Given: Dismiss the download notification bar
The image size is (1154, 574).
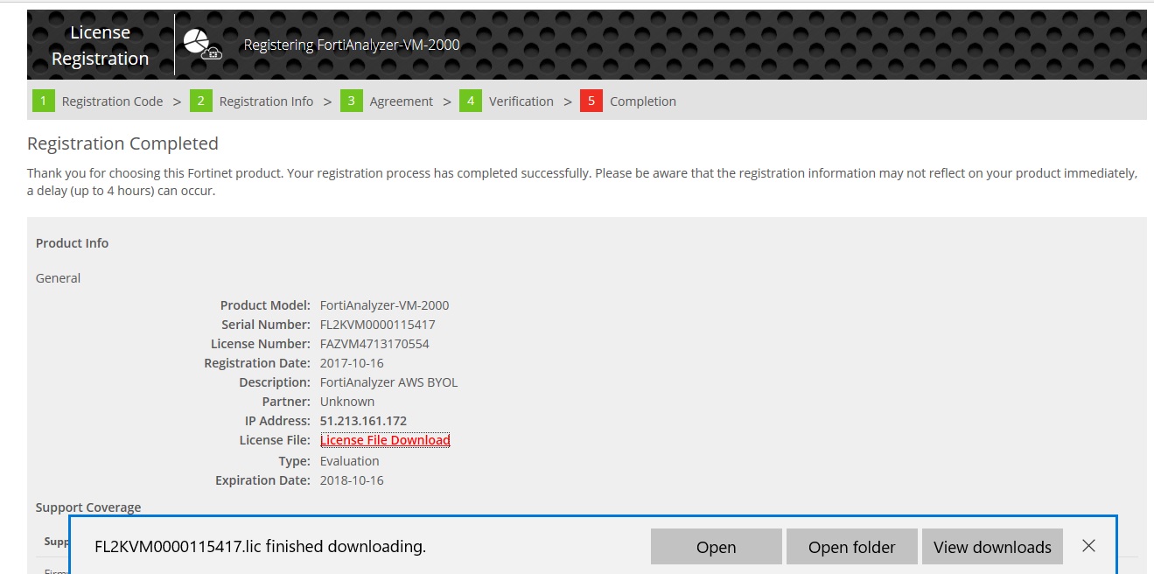Looking at the screenshot, I should (x=1088, y=546).
